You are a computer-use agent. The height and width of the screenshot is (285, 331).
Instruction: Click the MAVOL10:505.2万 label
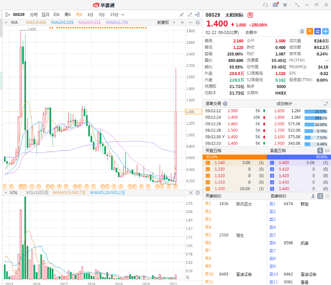(x=108, y=193)
